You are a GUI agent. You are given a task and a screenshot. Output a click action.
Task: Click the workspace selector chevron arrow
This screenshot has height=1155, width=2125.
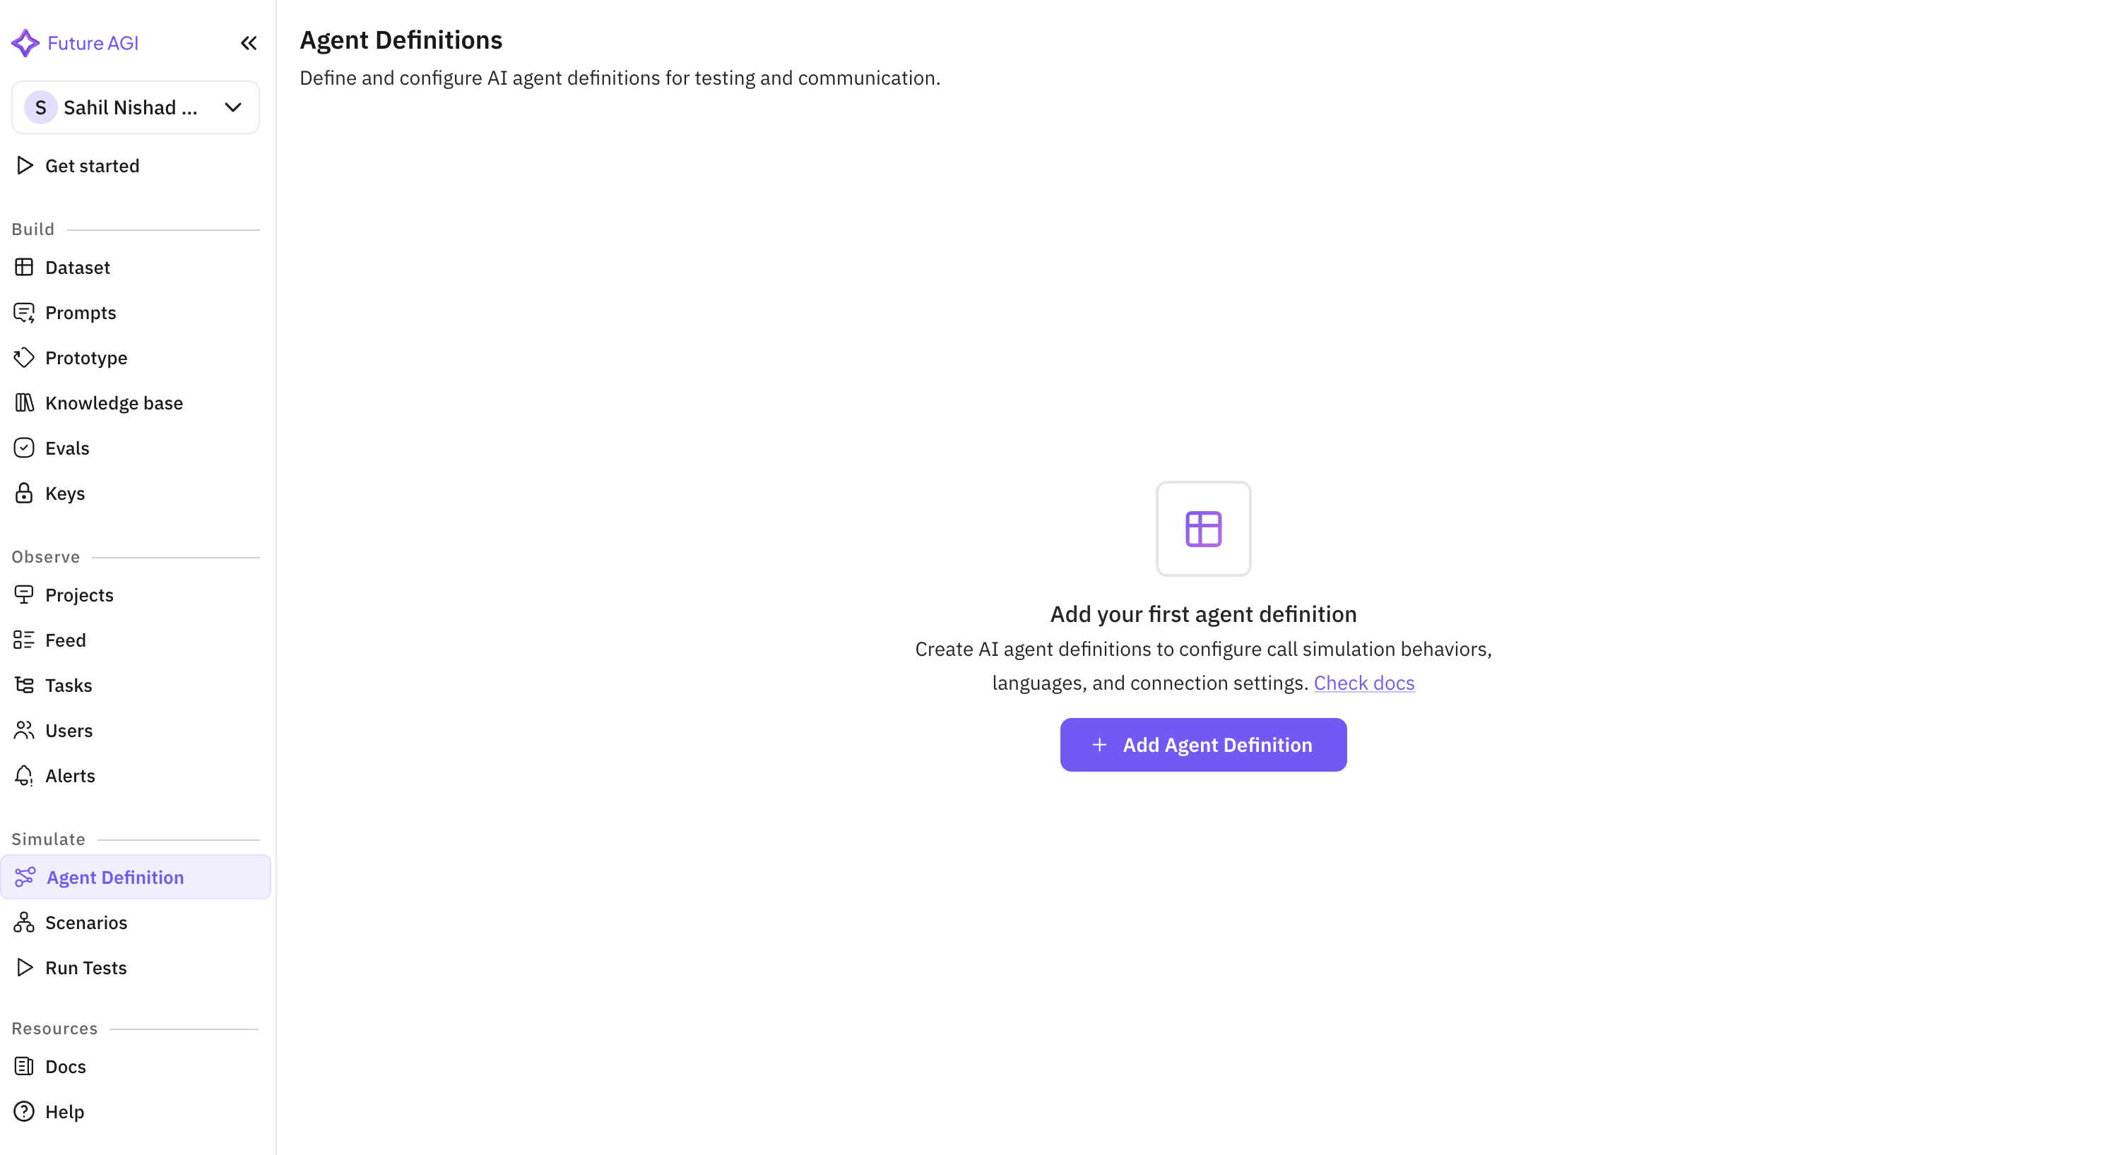tap(233, 107)
